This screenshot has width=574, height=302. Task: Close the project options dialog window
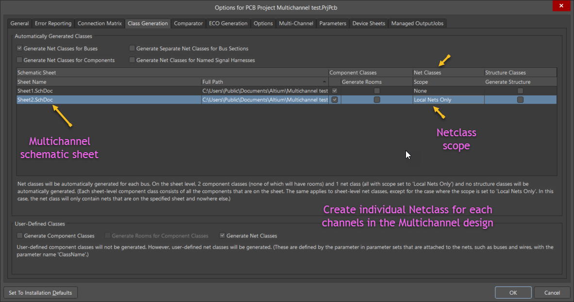click(561, 6)
